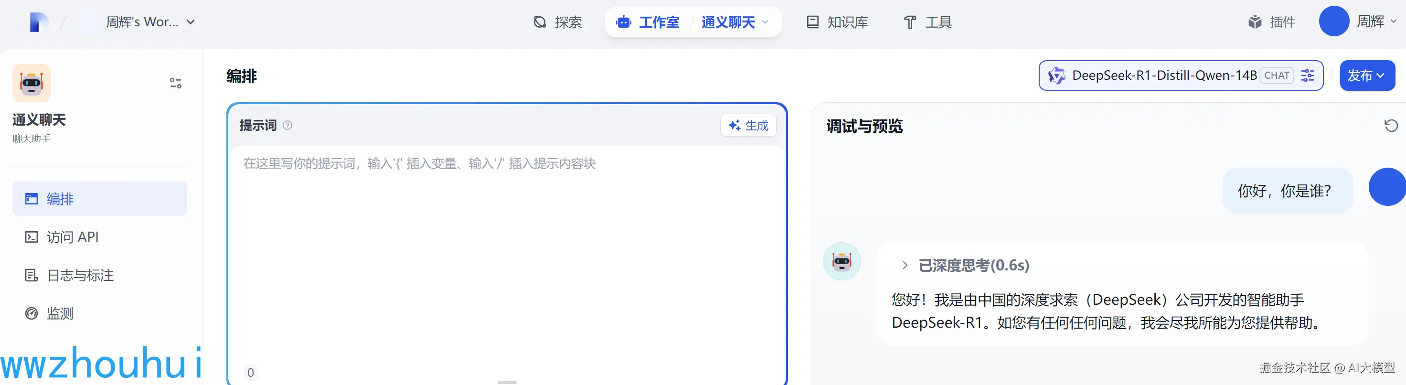Click the 编排 page heading
The width and height of the screenshot is (1406, 385).
tap(242, 76)
